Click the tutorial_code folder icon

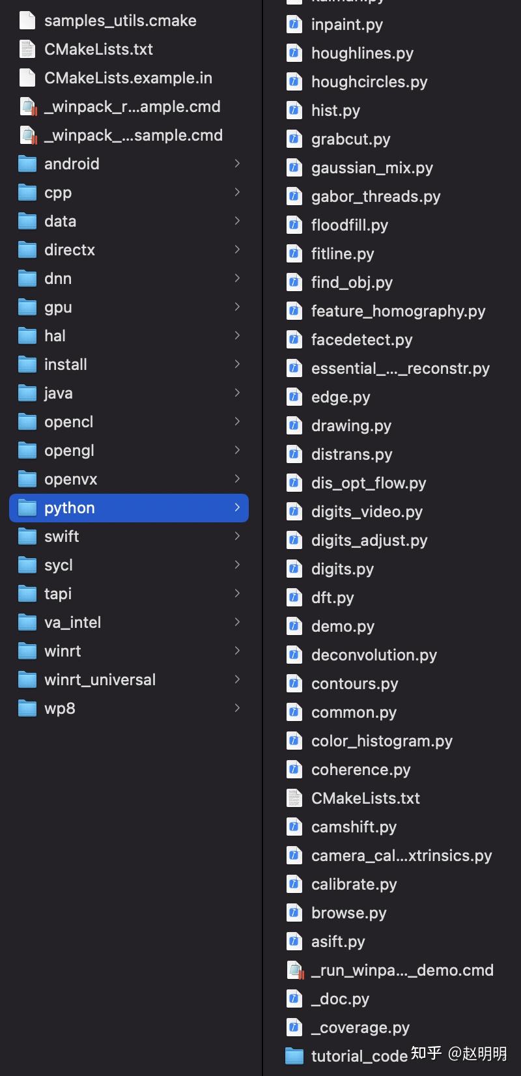click(x=294, y=1056)
